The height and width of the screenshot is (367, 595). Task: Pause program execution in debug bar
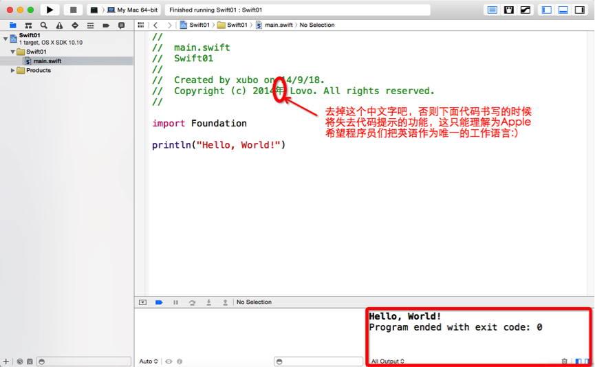175,302
